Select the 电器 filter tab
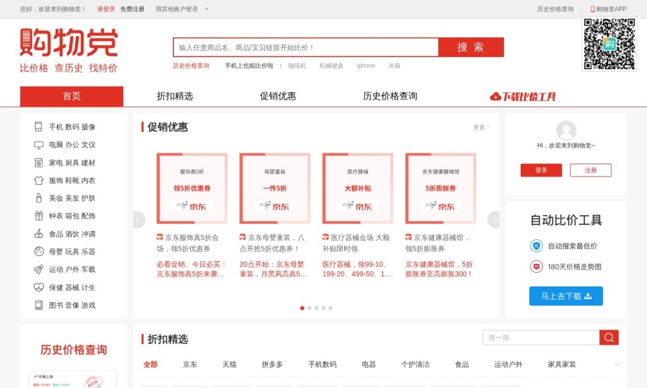 pos(369,365)
